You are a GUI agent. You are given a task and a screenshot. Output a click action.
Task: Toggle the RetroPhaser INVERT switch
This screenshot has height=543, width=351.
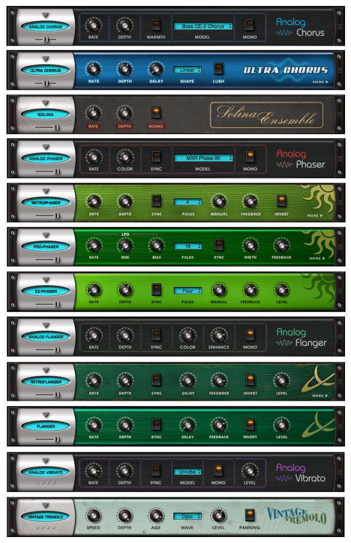pyautogui.click(x=281, y=201)
